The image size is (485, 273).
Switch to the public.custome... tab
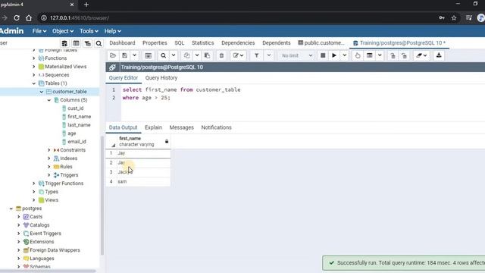(321, 43)
